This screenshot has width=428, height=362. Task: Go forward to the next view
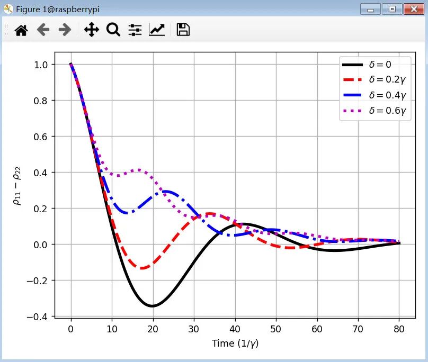65,30
